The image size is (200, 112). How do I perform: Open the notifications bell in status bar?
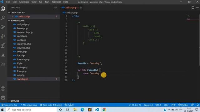197,105
